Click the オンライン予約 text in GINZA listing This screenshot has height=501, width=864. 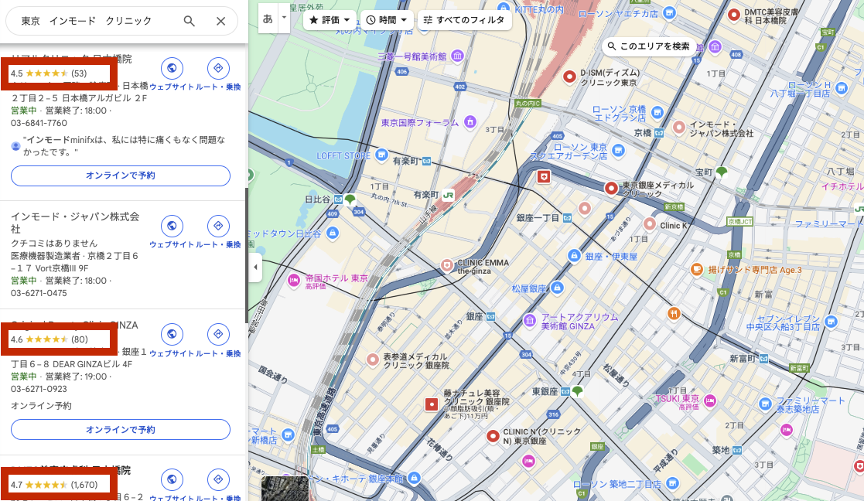pos(41,406)
